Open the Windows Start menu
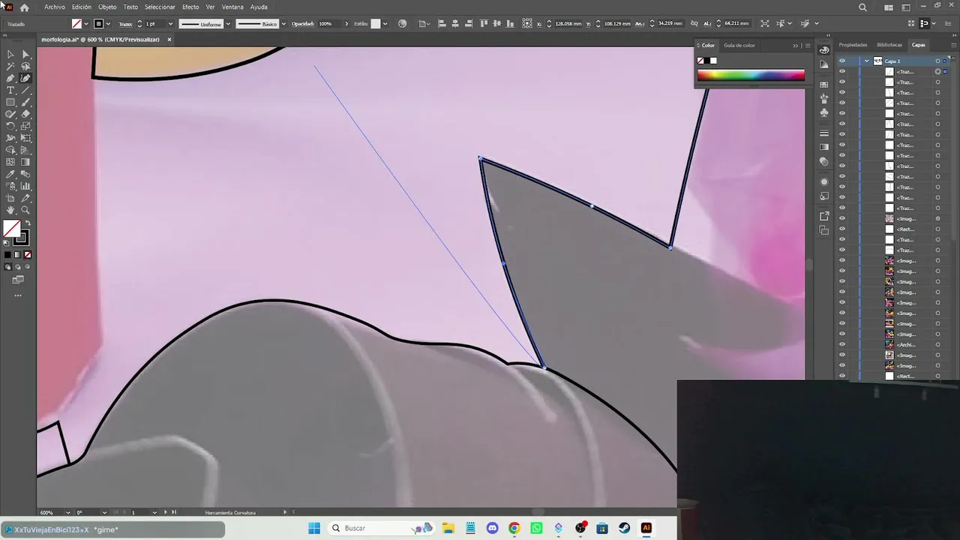 point(314,528)
